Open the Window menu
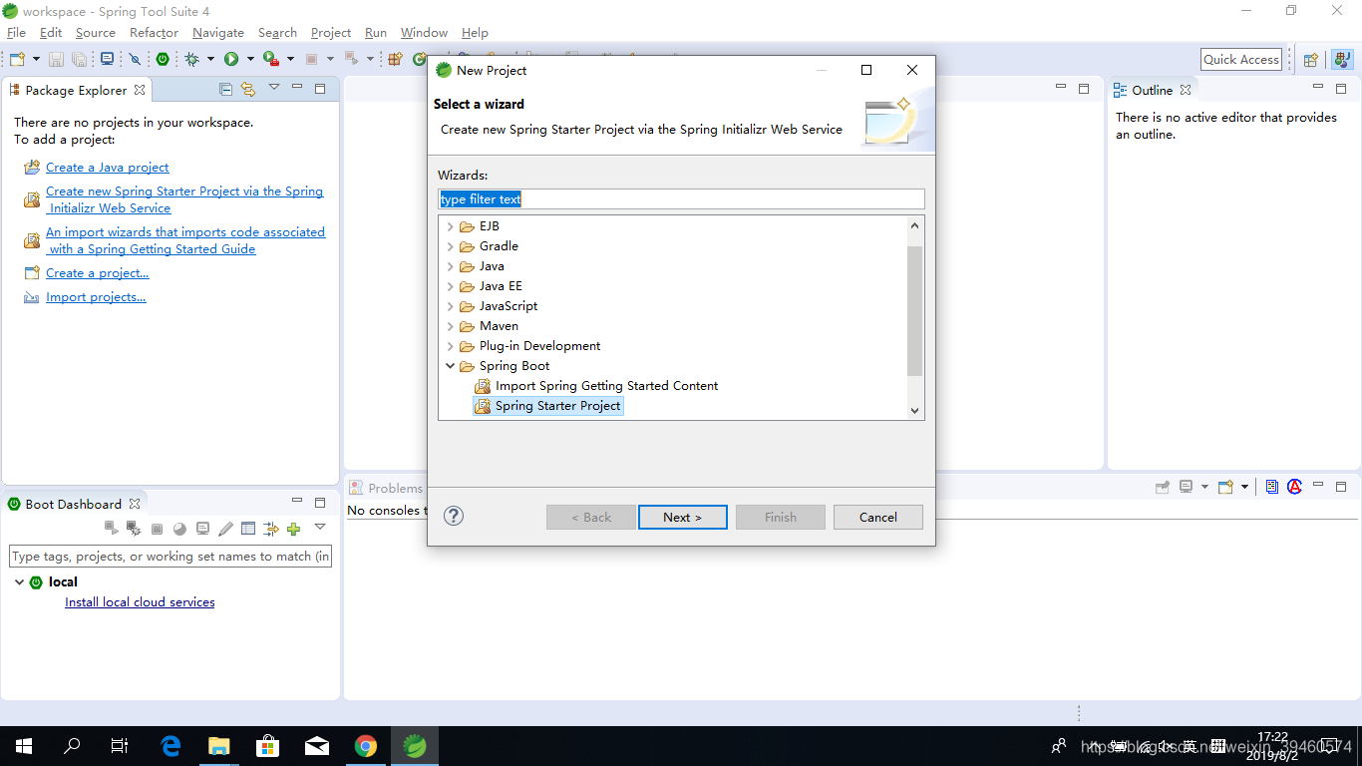The height and width of the screenshot is (766, 1362). pyautogui.click(x=424, y=33)
